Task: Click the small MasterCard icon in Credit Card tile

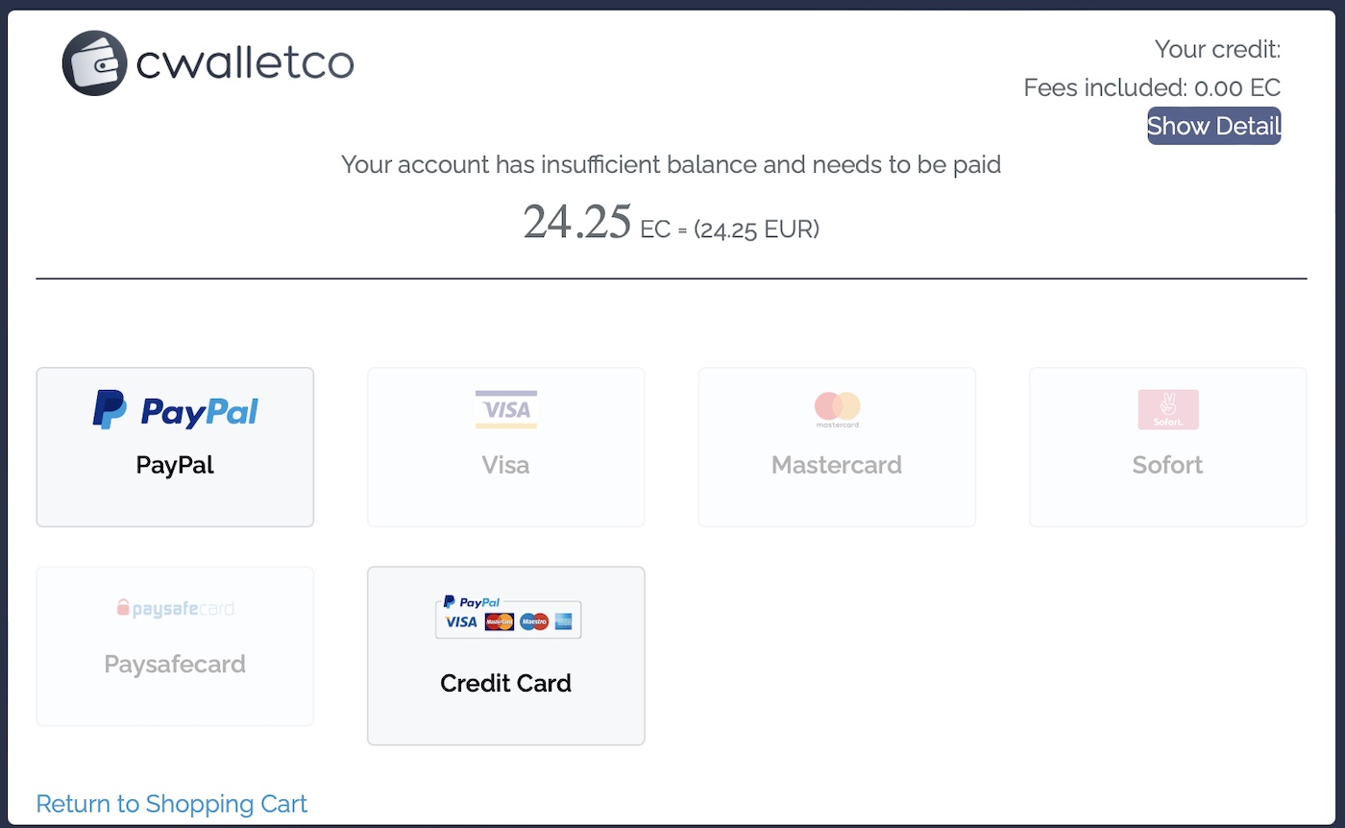Action: tap(500, 622)
